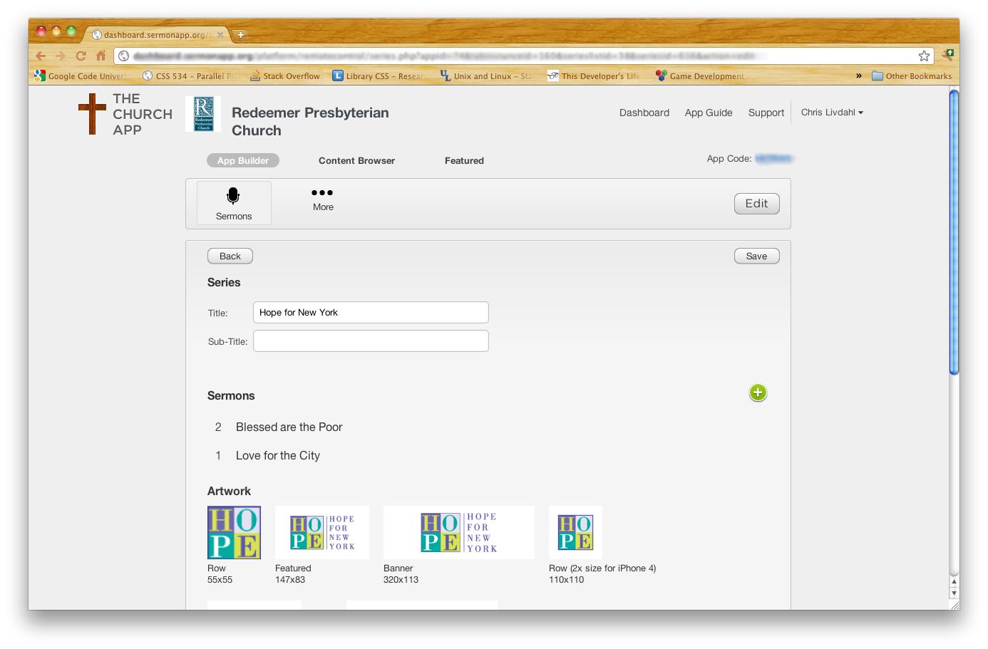The width and height of the screenshot is (988, 649).
Task: Click the browser home icon
Action: point(101,56)
